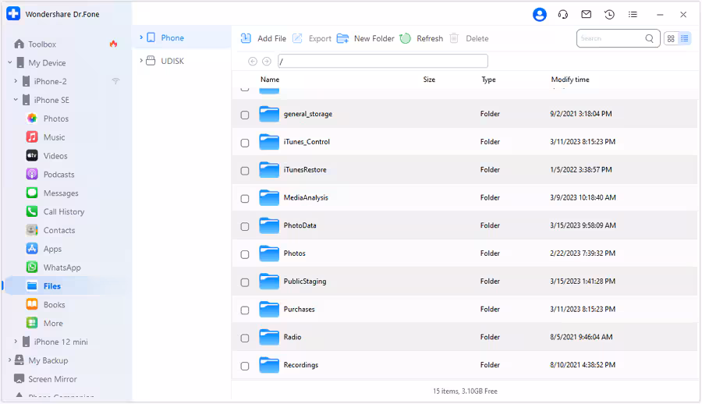Click the Add File button
Screen dimensions: 702x404
coord(264,38)
